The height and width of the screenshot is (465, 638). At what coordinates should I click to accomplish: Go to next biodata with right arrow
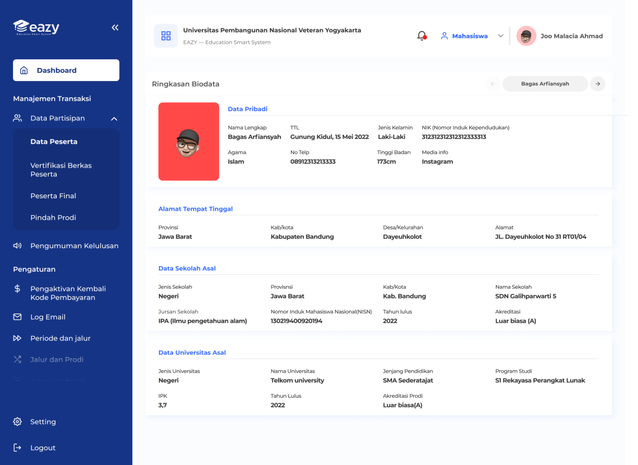point(598,84)
